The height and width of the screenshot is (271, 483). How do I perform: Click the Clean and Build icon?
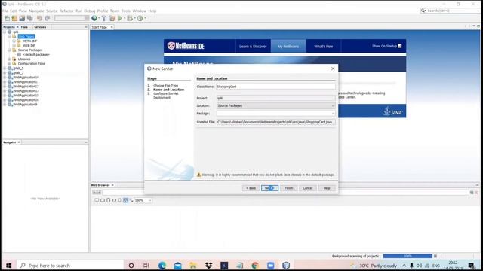pyautogui.click(x=112, y=18)
